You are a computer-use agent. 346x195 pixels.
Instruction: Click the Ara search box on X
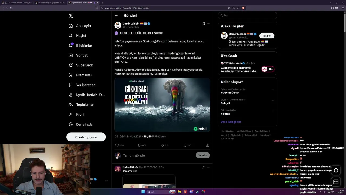[x=248, y=15]
